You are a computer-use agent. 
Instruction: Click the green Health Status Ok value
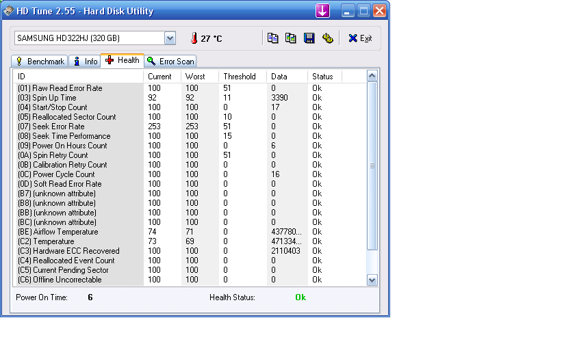click(x=301, y=297)
